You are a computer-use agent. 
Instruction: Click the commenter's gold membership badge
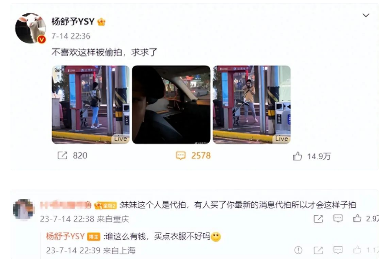pyautogui.click(x=105, y=205)
